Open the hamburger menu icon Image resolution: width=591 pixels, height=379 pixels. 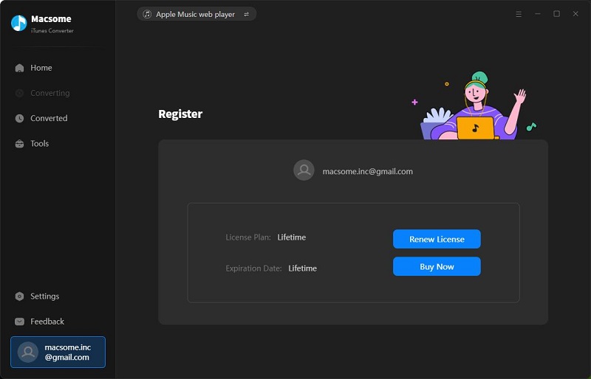point(519,14)
